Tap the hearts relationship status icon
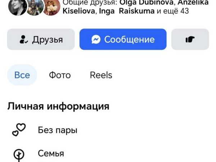 [x=19, y=130]
